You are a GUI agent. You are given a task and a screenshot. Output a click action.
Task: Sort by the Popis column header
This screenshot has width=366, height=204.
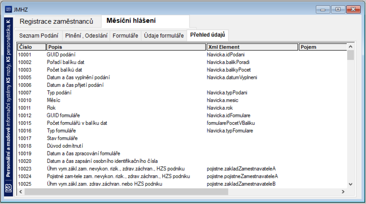pos(126,47)
